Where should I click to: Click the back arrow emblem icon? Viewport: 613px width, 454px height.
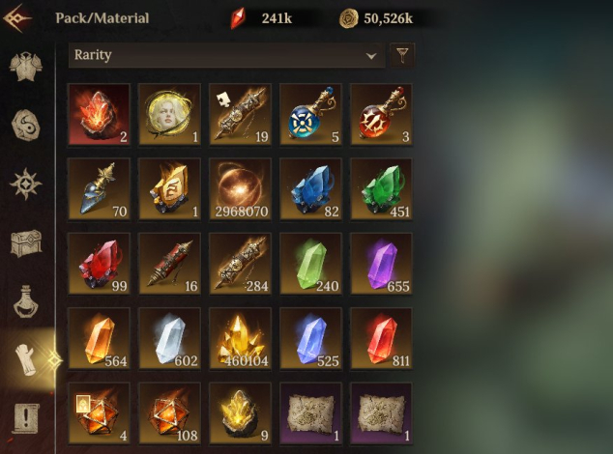(16, 18)
